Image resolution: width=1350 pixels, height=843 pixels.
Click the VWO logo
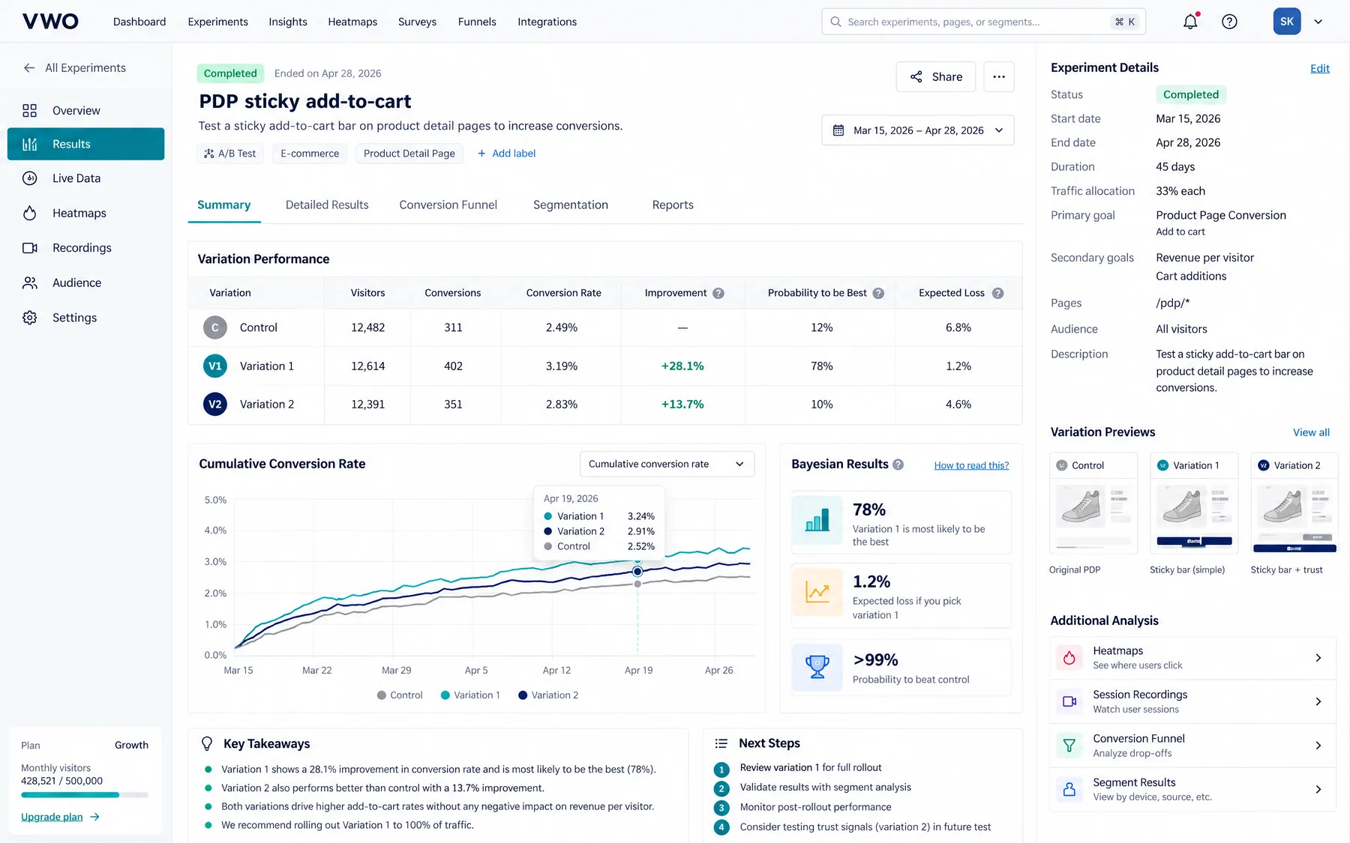coord(50,22)
